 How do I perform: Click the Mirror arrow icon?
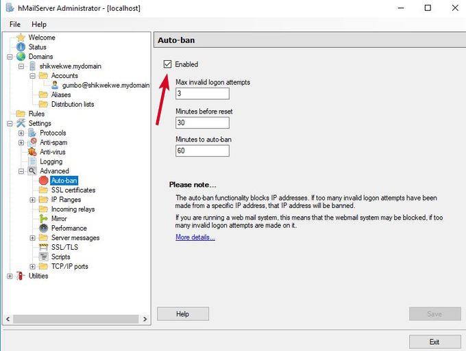[43, 219]
